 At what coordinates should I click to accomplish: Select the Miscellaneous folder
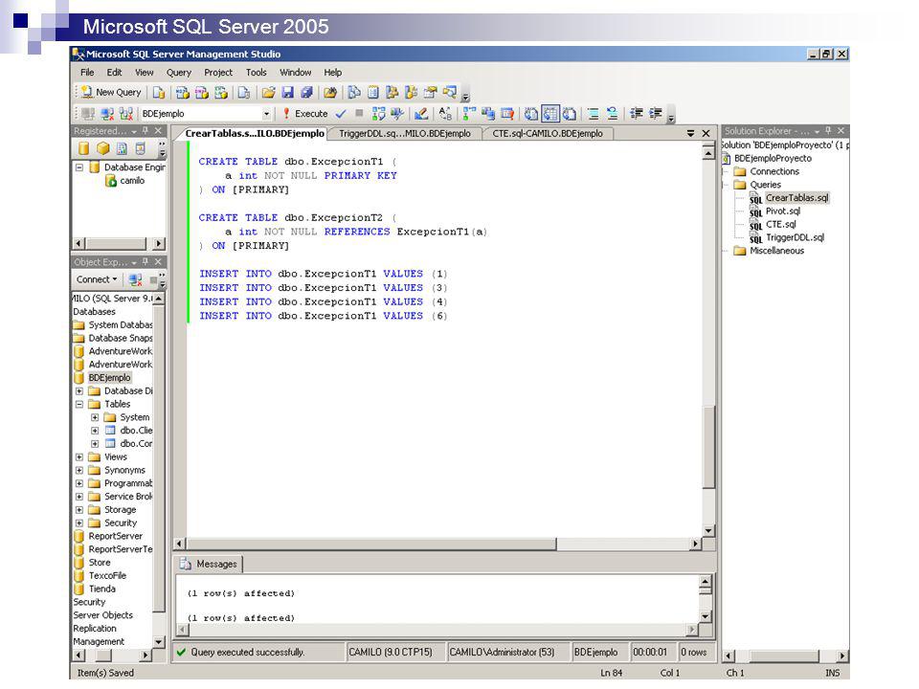tap(776, 251)
